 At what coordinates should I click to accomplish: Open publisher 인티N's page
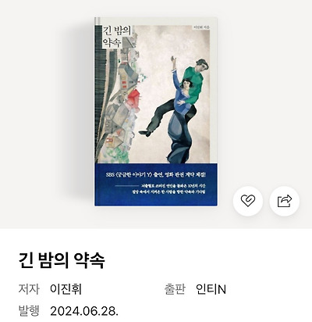click(x=211, y=289)
